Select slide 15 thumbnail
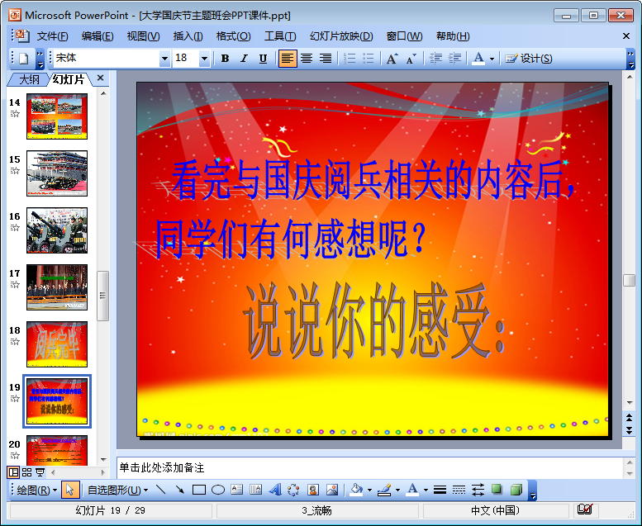 (57, 173)
